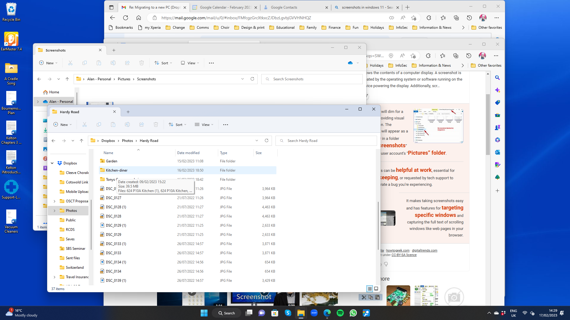Open View dropdown in Hardy Road window
Viewport: 570px width, 320px height.
tap(204, 125)
